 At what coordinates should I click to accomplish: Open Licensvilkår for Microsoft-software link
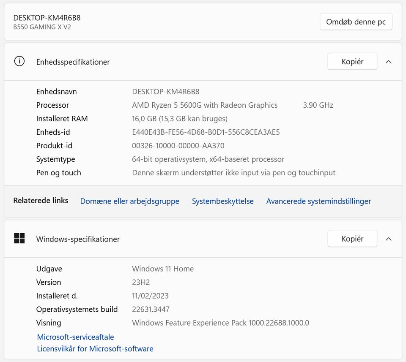(95, 348)
